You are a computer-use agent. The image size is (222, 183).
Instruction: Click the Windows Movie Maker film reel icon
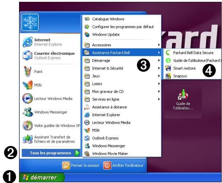(x=87, y=154)
